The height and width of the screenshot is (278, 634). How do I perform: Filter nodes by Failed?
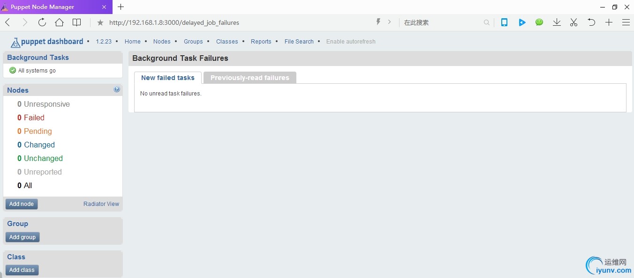31,117
